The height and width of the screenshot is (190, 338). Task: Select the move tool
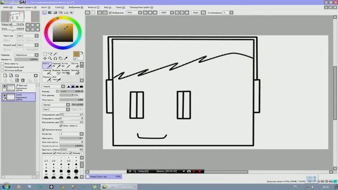click(x=45, y=59)
